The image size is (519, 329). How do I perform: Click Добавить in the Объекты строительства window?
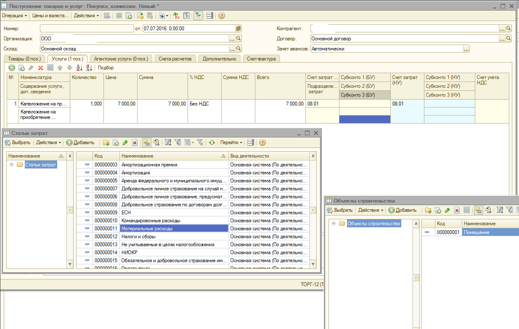tap(402, 210)
